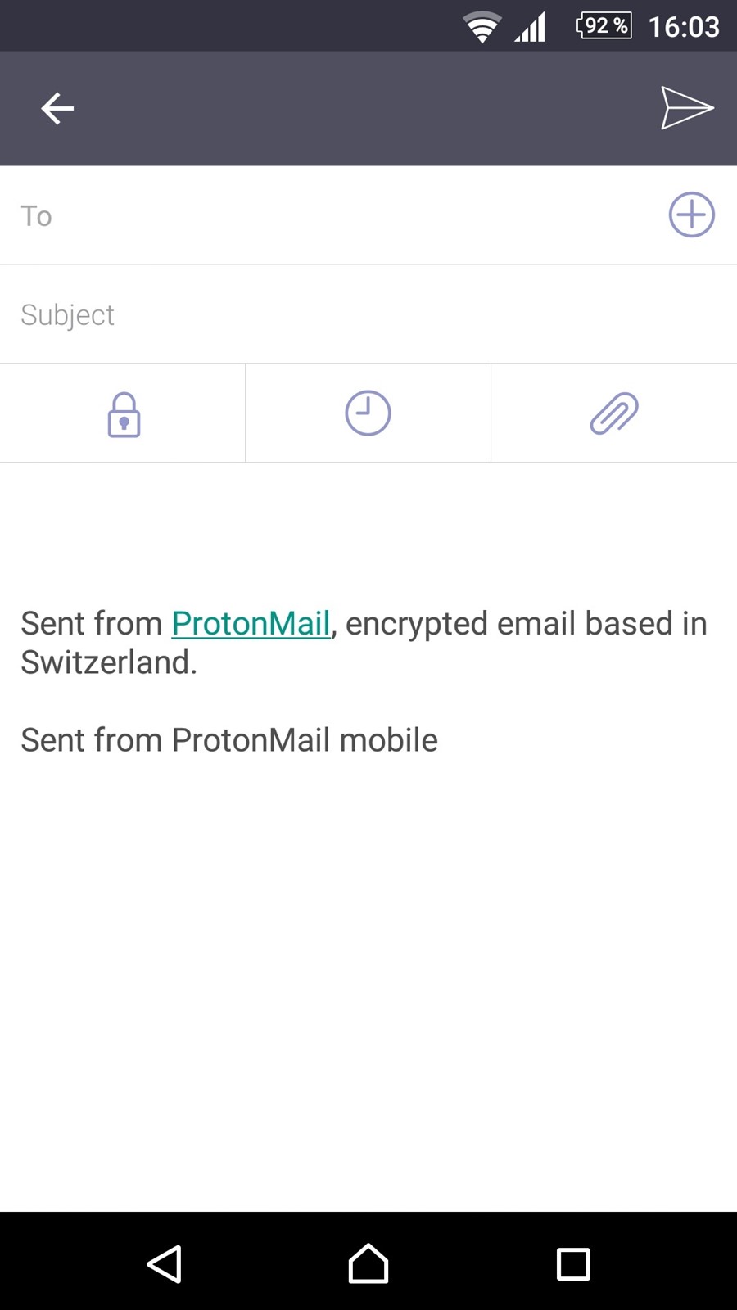Place cursor on "Sent from ProtonMail mobile" line
The image size is (737, 1310).
[x=229, y=739]
